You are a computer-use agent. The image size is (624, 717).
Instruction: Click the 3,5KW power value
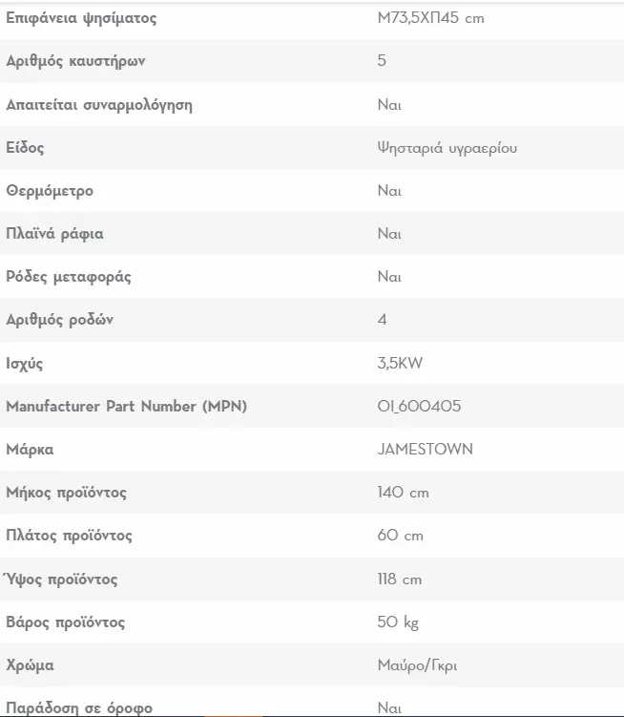coord(400,363)
